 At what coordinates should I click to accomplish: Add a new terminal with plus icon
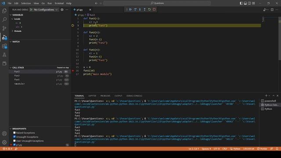pos(266,96)
